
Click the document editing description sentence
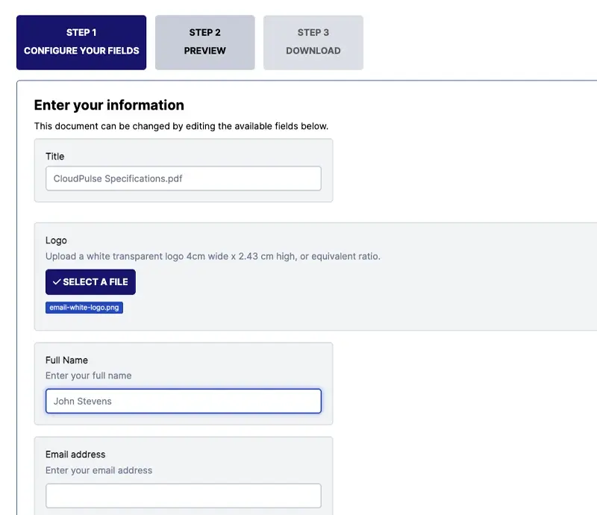[x=181, y=126]
